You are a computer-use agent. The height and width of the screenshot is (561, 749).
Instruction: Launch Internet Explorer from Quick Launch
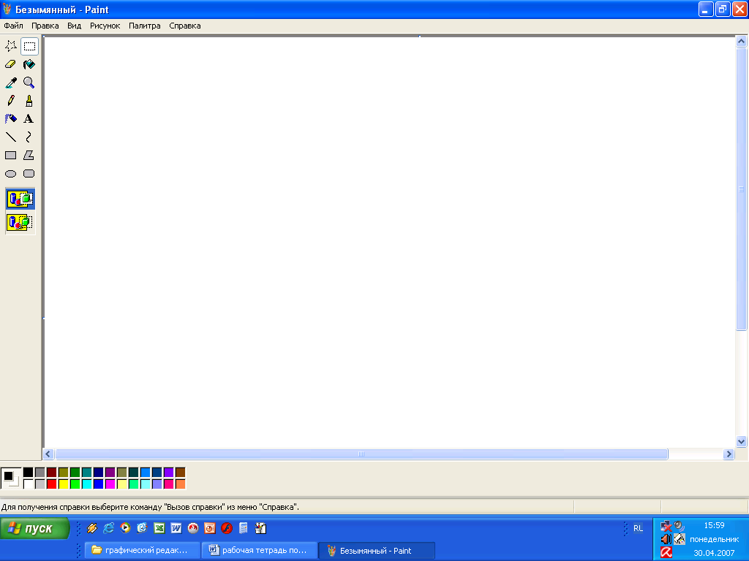pyautogui.click(x=109, y=528)
